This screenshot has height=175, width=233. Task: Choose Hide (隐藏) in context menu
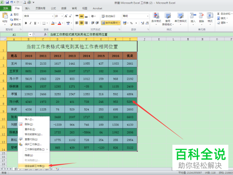pyautogui.click(x=34, y=155)
